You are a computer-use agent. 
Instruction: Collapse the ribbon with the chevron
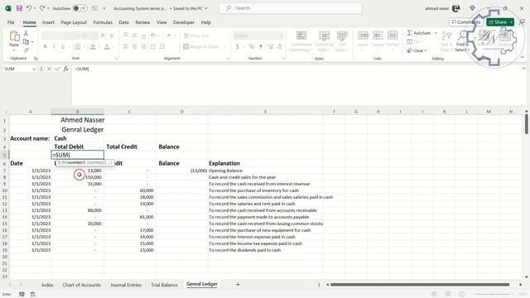click(523, 57)
